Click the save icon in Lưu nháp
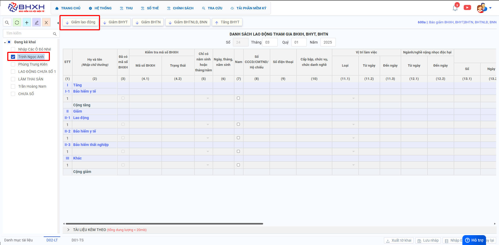Image resolution: width=499 pixels, height=245 pixels. pyautogui.click(x=419, y=241)
